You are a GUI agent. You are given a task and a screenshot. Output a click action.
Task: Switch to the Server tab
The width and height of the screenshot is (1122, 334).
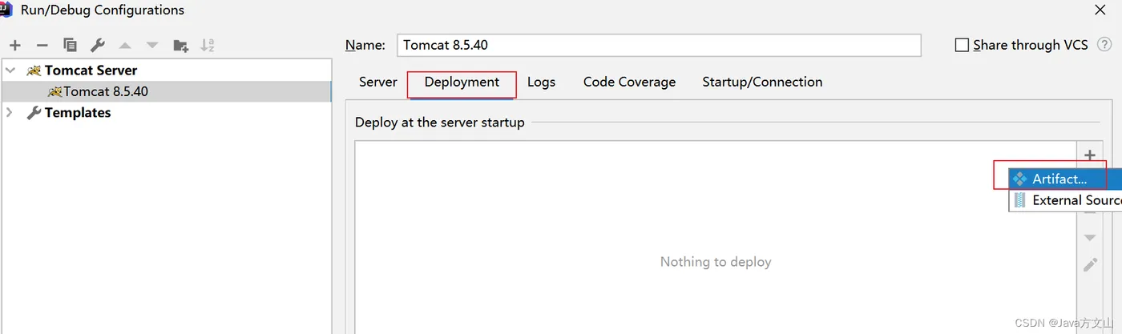click(x=377, y=82)
